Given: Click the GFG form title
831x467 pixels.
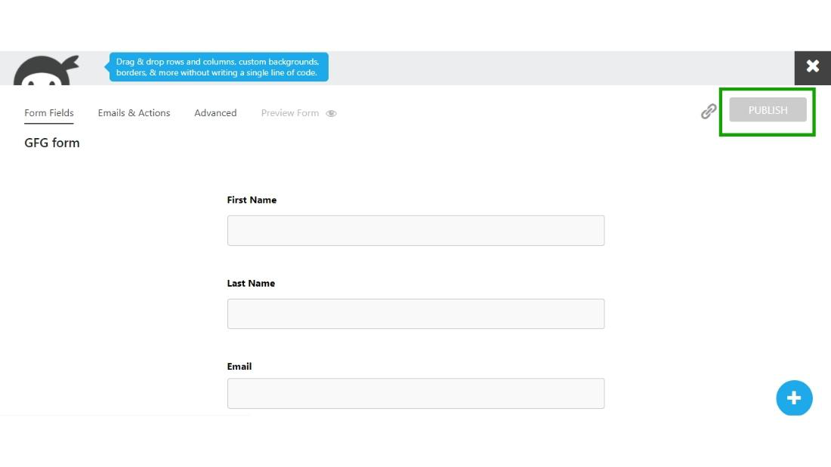Looking at the screenshot, I should click(52, 143).
